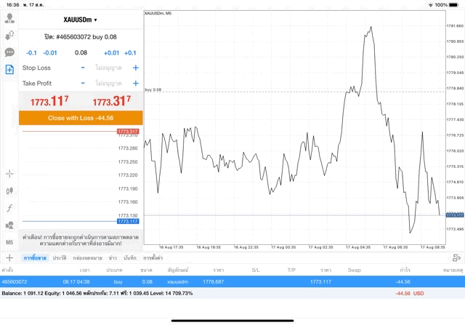Increase Stop Loss with plus button

(x=135, y=68)
